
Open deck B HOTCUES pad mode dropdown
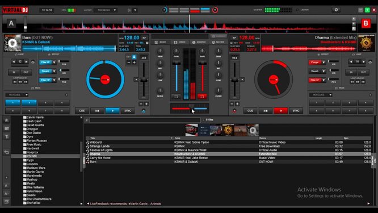(x=321, y=95)
